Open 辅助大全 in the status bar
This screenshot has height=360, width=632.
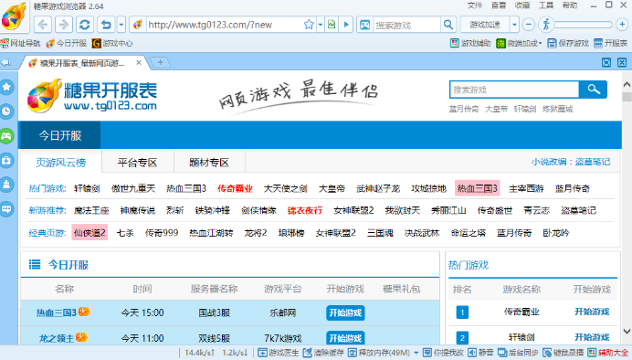tap(608, 353)
